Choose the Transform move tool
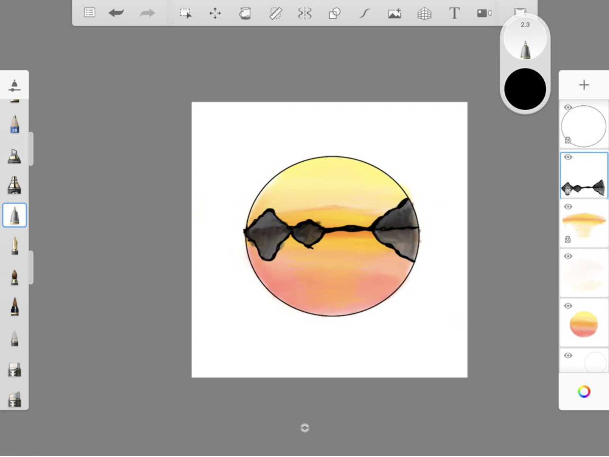This screenshot has height=457, width=609. [x=215, y=14]
